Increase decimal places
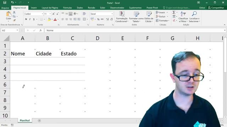 pos(107,19)
